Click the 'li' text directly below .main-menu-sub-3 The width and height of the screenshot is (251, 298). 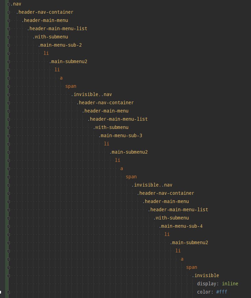pos(106,144)
